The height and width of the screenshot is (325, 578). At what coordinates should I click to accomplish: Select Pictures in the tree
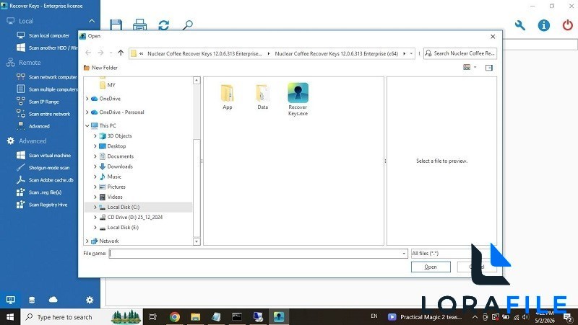click(x=116, y=187)
